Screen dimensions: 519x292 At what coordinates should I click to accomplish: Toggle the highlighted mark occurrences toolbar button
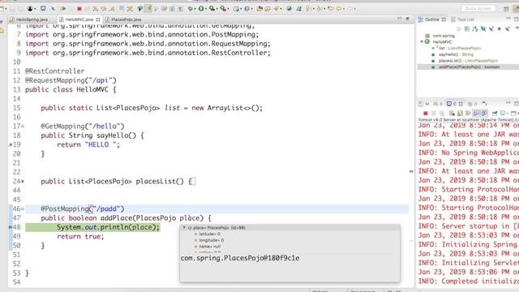point(148,9)
